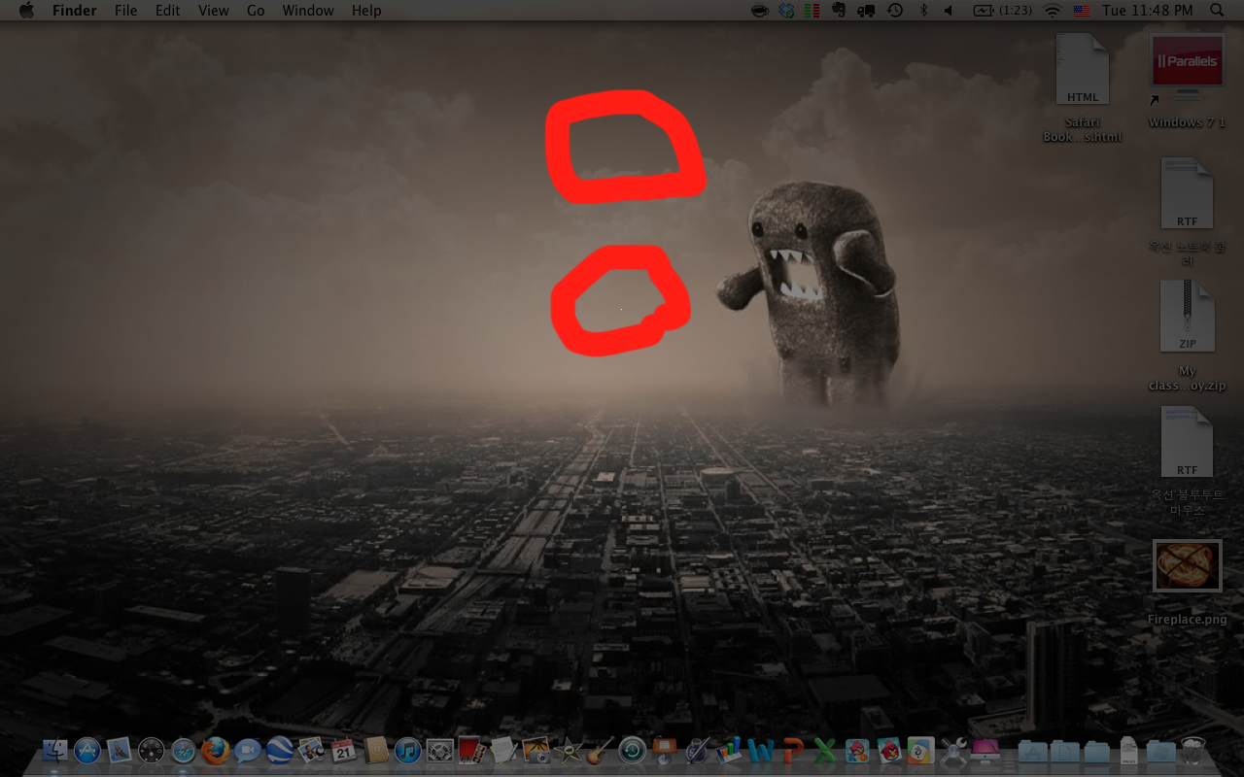Screen dimensions: 1244x777
Task: Click the truck icon in menu bar
Action: point(866,10)
